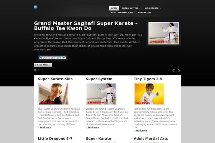Viewport: 215px width, 143px height.
Task: Select the second slider dot
Action: tap(39, 70)
